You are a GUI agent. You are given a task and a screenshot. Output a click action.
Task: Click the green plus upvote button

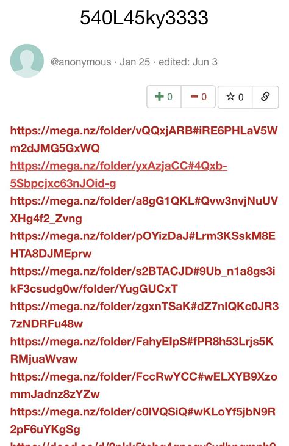click(164, 97)
